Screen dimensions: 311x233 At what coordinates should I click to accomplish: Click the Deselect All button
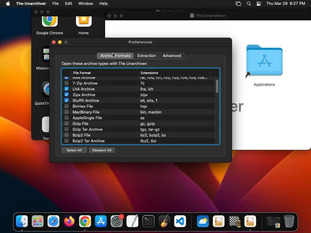[102, 150]
